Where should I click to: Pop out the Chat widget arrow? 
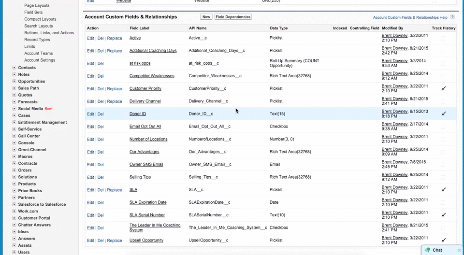[459, 251]
